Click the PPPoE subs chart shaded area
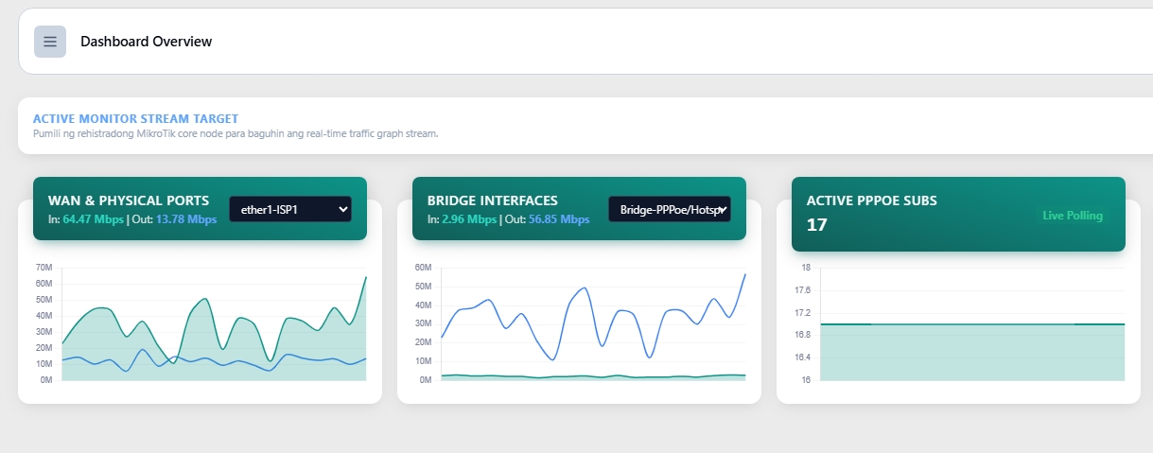 coord(972,353)
